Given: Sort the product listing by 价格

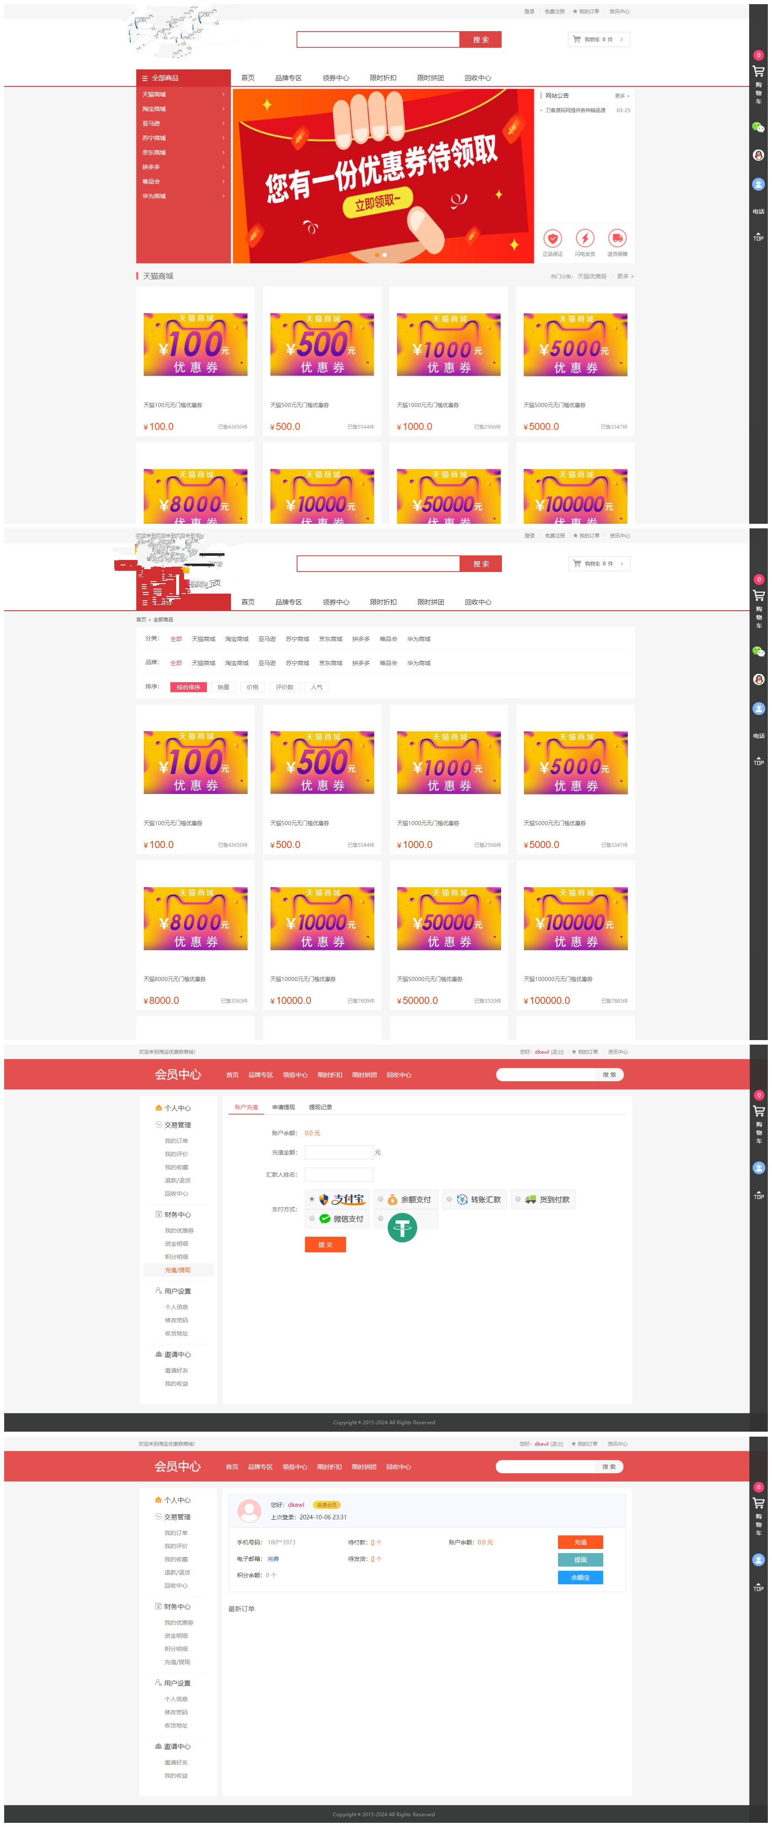Looking at the screenshot, I should point(252,687).
